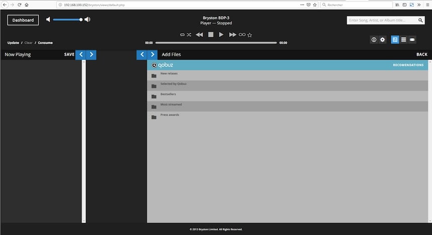This screenshot has height=235, width=432.
Task: Open the power/info icon
Action: [374, 40]
